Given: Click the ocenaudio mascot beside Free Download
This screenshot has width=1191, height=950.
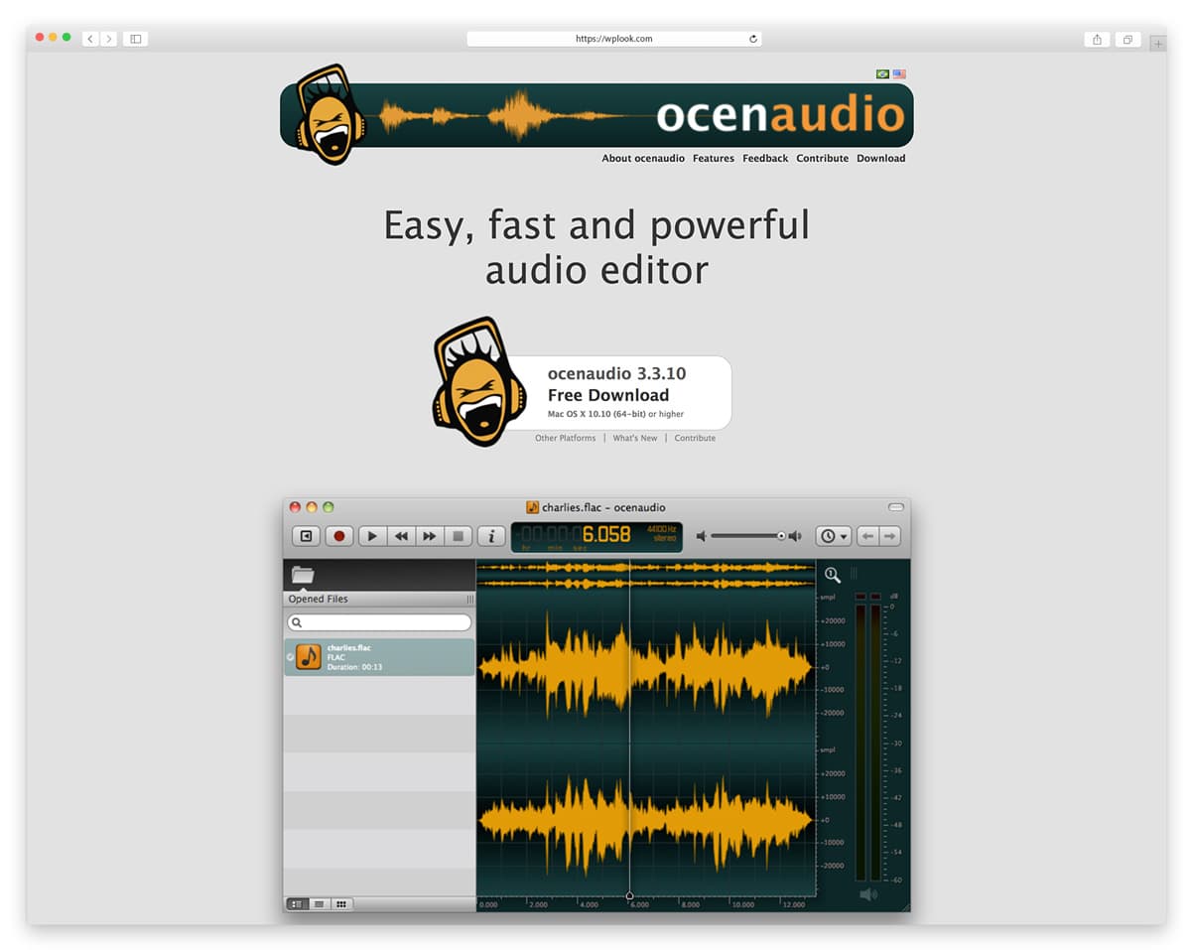Looking at the screenshot, I should click(477, 381).
